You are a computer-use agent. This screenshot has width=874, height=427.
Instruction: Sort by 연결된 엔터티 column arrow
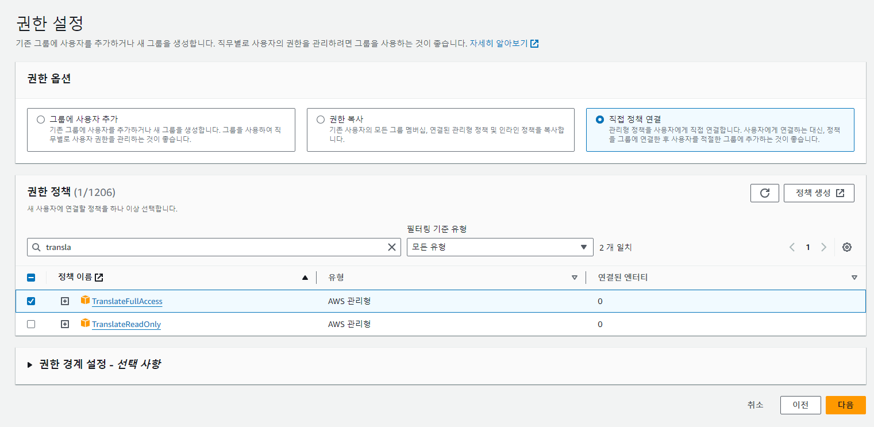854,278
